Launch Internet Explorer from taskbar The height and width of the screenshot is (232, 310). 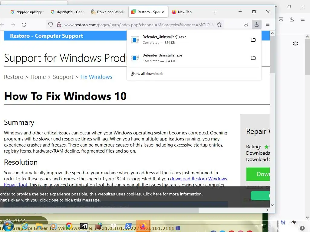25,226
